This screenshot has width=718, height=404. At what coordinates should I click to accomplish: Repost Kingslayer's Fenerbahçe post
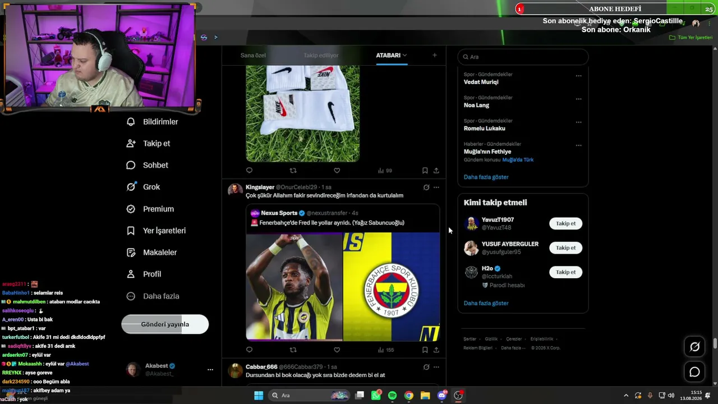pyautogui.click(x=293, y=350)
